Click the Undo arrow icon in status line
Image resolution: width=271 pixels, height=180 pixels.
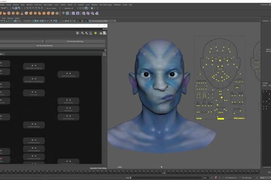click(2, 8)
